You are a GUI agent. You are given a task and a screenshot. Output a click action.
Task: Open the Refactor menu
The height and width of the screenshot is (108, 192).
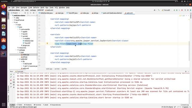(x=36, y=7)
